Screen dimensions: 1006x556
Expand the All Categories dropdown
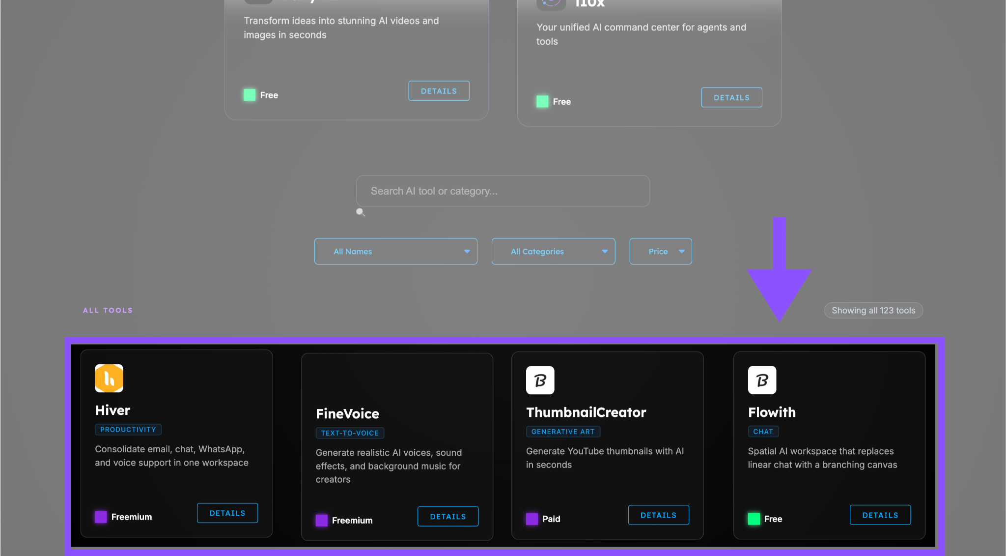553,251
